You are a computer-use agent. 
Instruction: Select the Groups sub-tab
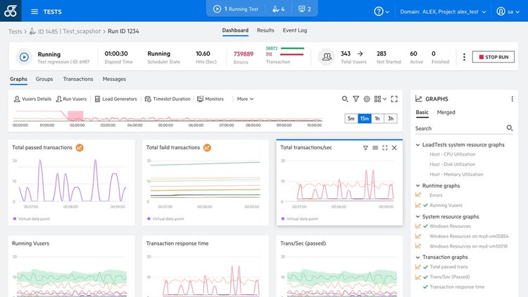coord(44,79)
